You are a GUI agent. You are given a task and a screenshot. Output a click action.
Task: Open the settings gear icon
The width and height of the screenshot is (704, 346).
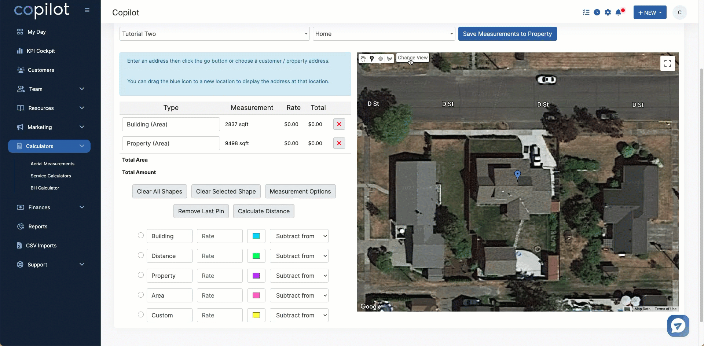point(608,12)
